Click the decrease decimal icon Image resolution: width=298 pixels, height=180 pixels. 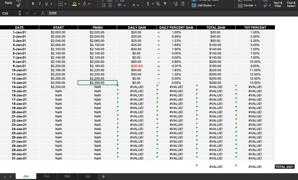[182, 4]
